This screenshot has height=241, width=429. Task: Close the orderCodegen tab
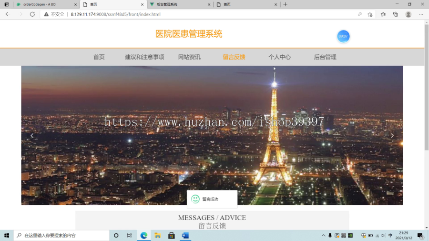coord(75,4)
